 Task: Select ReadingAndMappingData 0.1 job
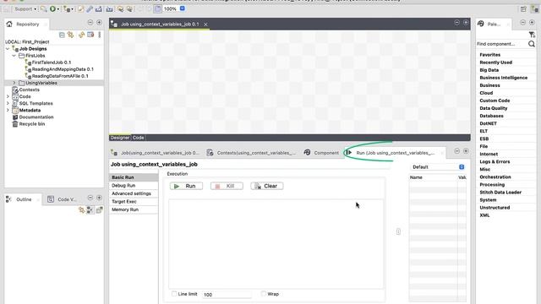coord(63,69)
